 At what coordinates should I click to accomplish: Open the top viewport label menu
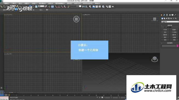coord(8,15)
